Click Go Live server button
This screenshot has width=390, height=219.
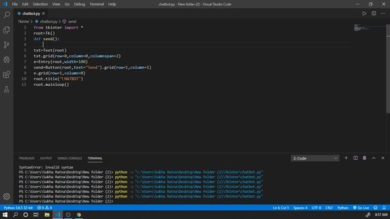point(361,207)
